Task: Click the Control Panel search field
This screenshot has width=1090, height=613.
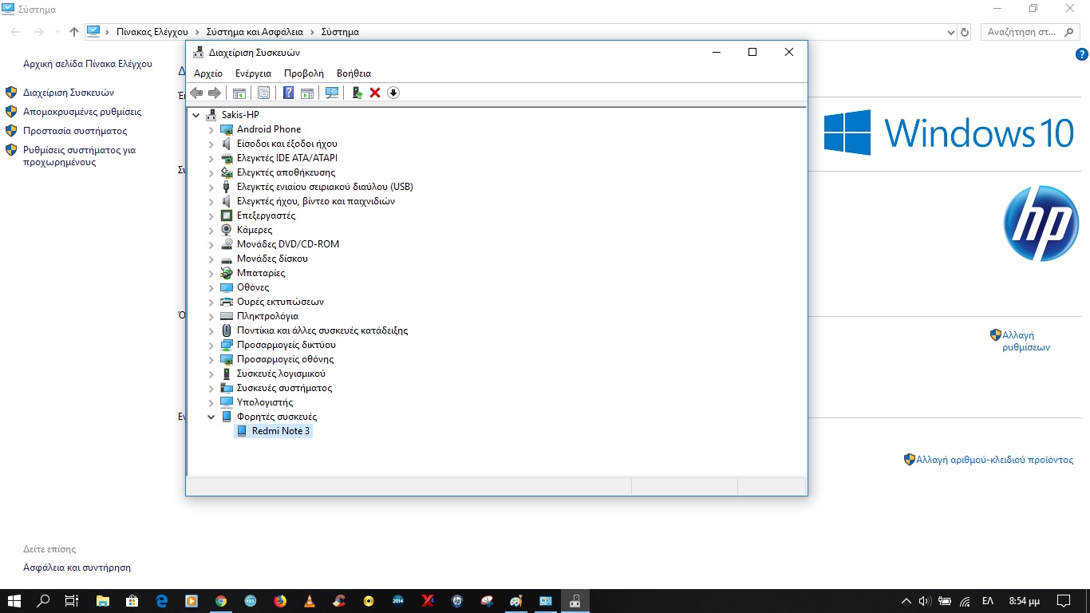Action: click(1021, 32)
